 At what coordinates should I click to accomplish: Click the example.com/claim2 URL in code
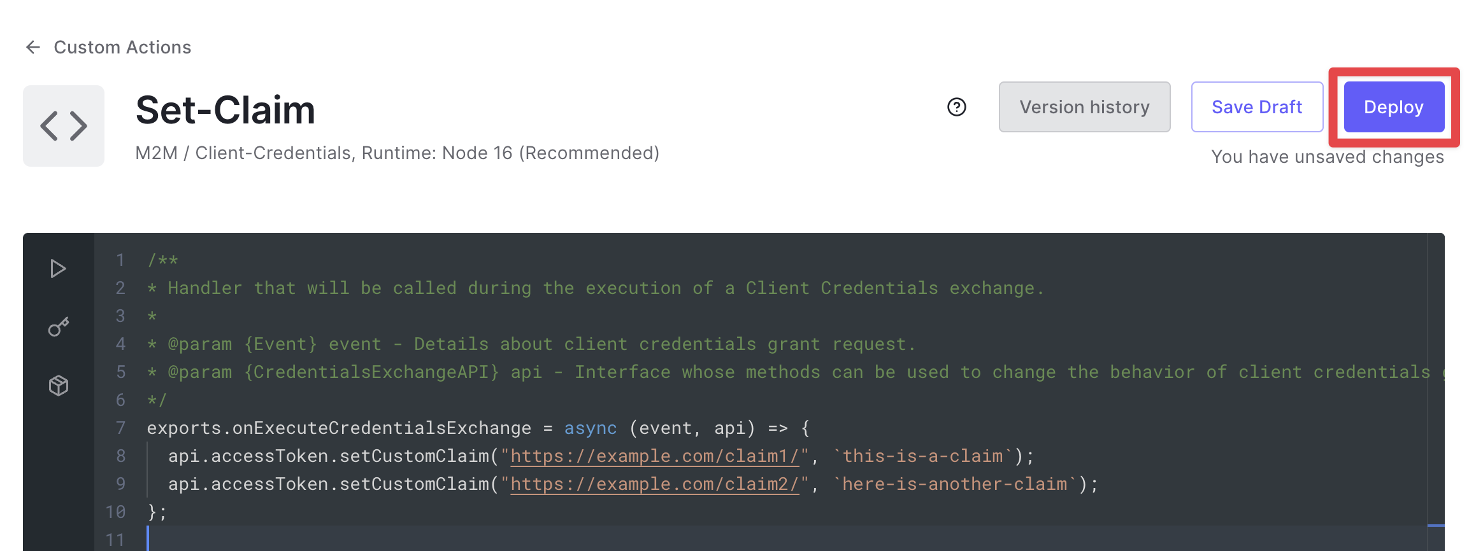pyautogui.click(x=655, y=484)
